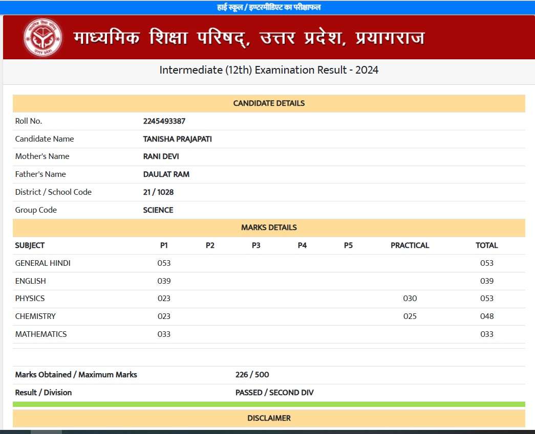Screen dimensions: 535x434
Task: Click the 'Father's Name' label
Action: click(x=40, y=174)
